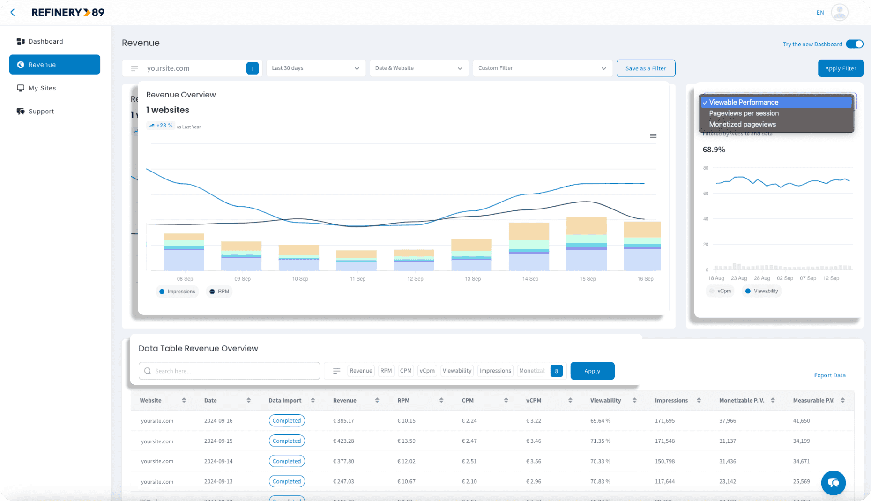The width and height of the screenshot is (871, 501).
Task: Click Completed status for 2024-09-16 row
Action: 287,420
